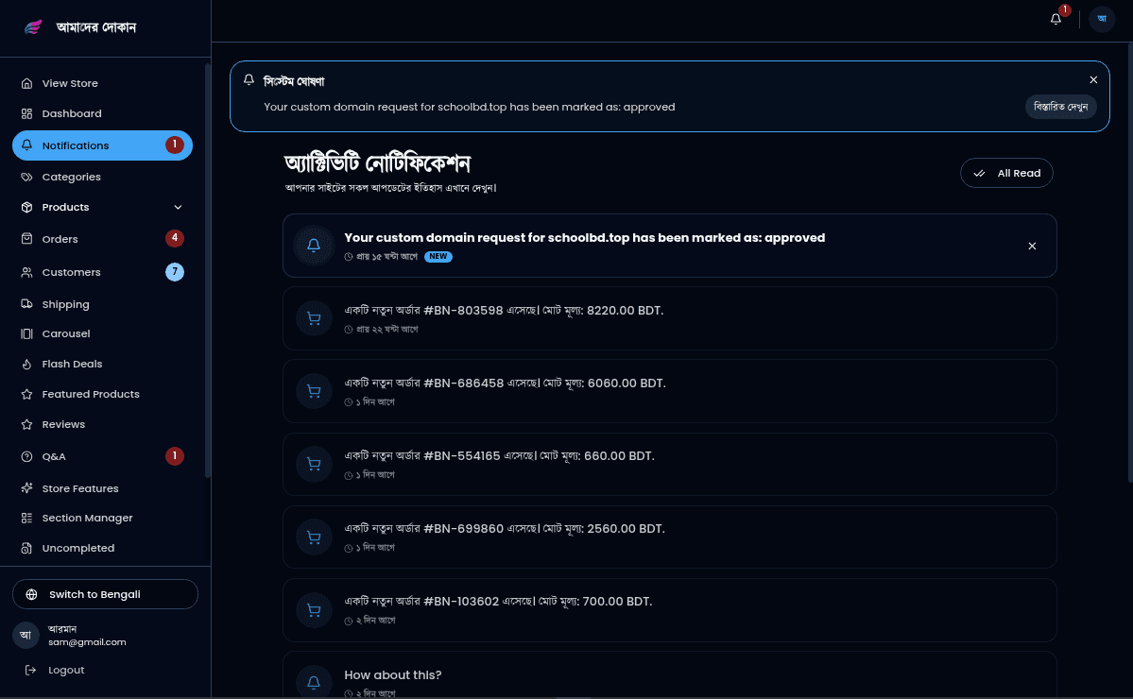The width and height of the screenshot is (1133, 699).
Task: Open the user avatar in top right
Action: [x=1102, y=19]
